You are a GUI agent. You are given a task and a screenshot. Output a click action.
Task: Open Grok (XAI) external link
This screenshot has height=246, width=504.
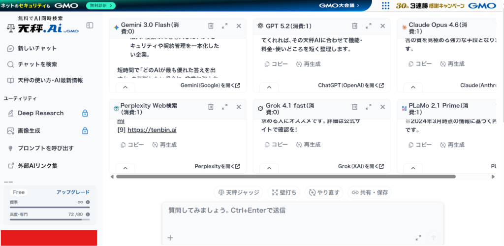(x=361, y=166)
